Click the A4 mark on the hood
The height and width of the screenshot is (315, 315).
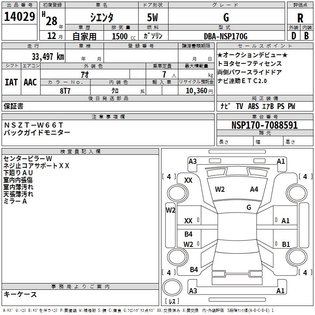[x=254, y=189]
